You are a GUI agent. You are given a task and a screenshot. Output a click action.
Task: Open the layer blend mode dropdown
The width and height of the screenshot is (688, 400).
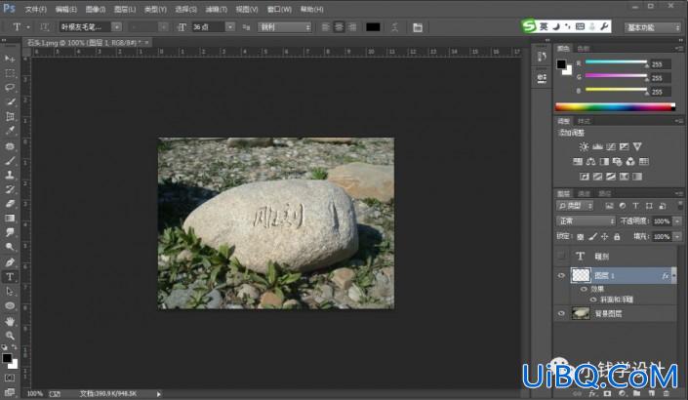[586, 221]
